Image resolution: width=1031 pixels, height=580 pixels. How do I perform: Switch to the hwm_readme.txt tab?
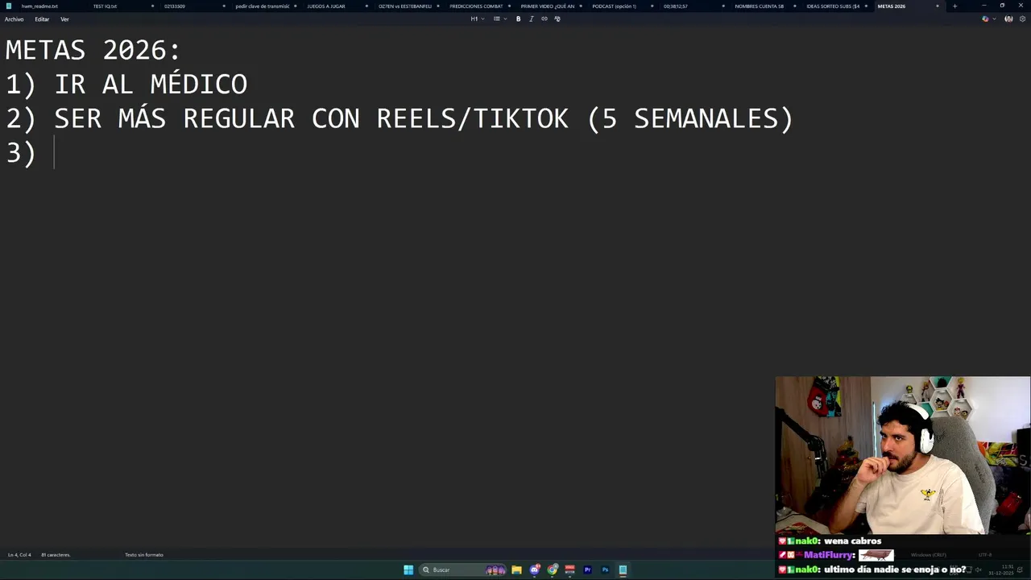click(39, 6)
